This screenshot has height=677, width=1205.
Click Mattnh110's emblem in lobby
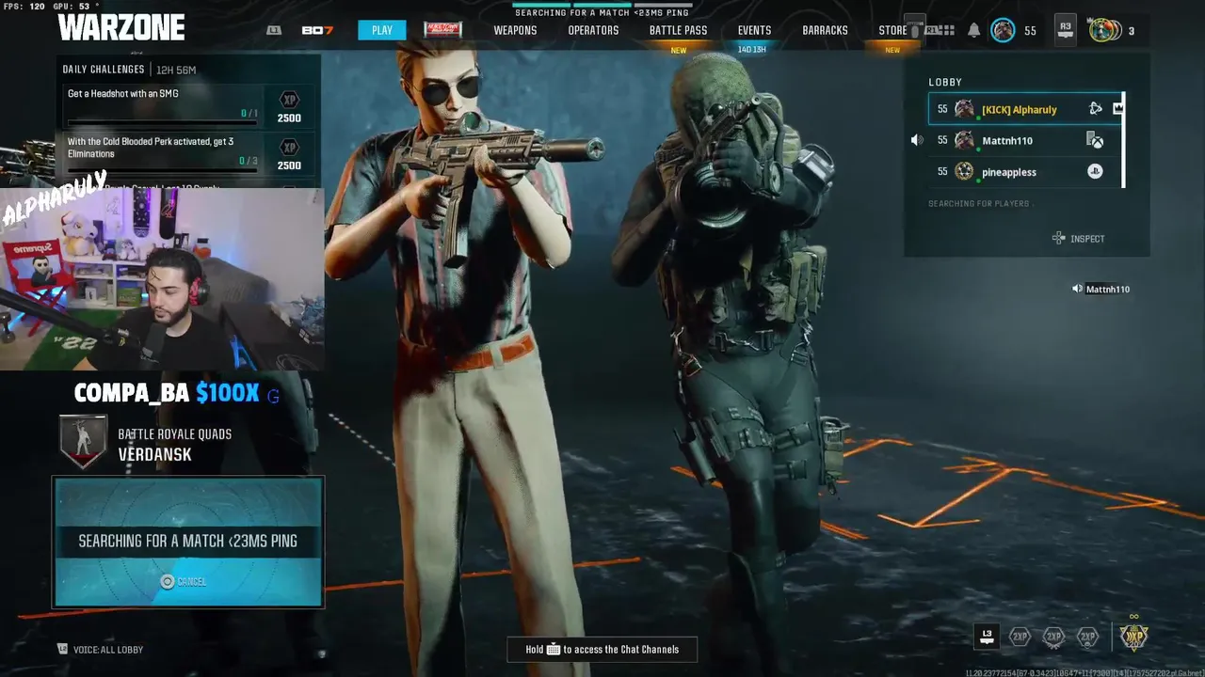click(964, 140)
